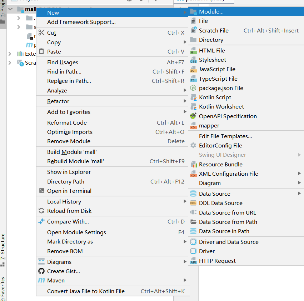
Task: Click the Compare With arrows icon
Action: pos(41,221)
